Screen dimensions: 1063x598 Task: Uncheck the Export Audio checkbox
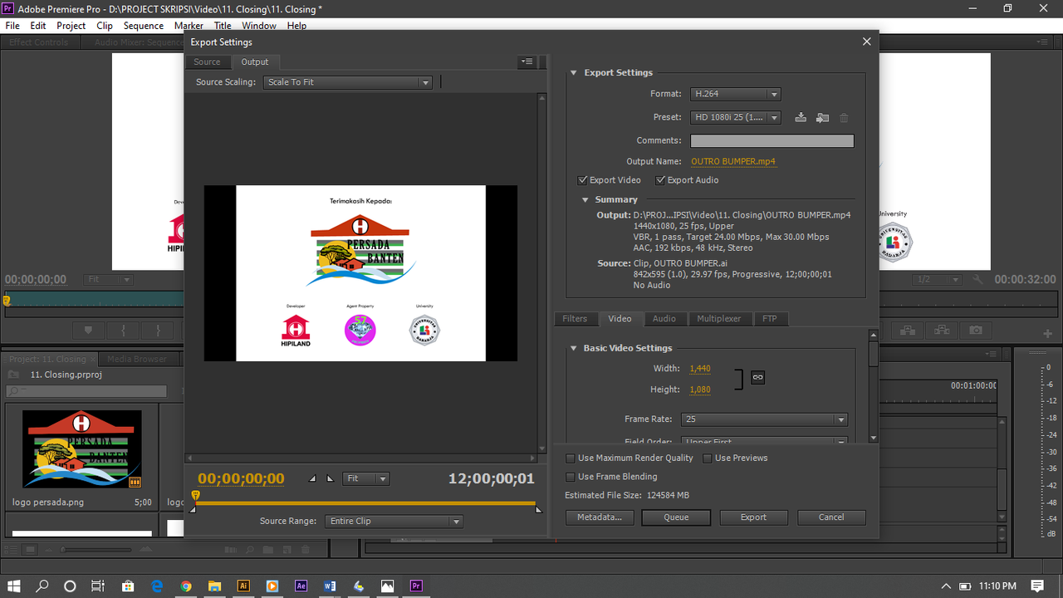(x=661, y=180)
